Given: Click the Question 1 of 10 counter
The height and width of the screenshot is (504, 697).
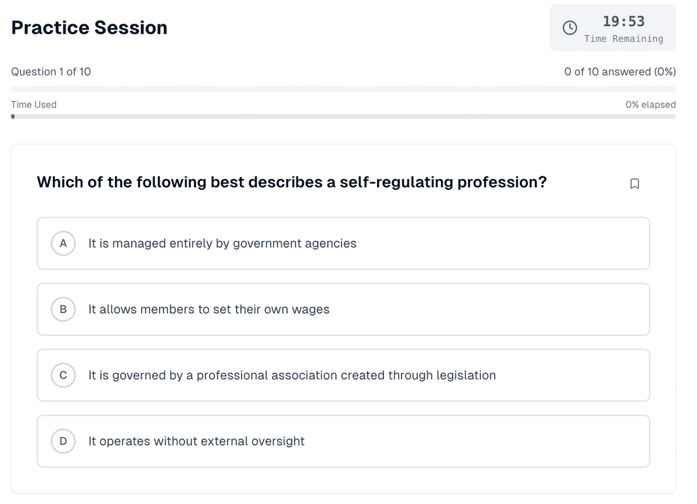Looking at the screenshot, I should 51,72.
